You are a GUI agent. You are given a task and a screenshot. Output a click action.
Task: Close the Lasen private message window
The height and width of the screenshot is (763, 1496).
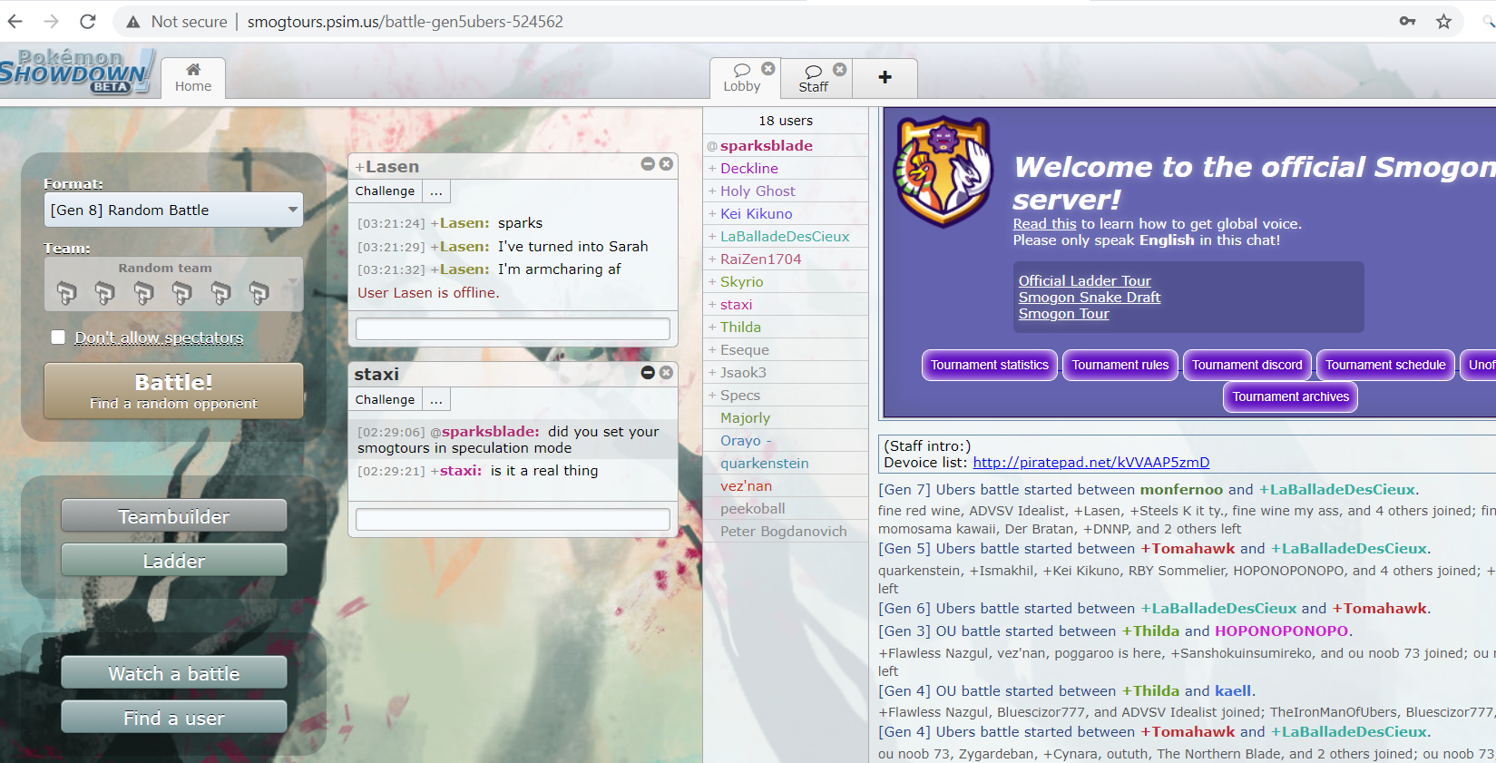[666, 164]
